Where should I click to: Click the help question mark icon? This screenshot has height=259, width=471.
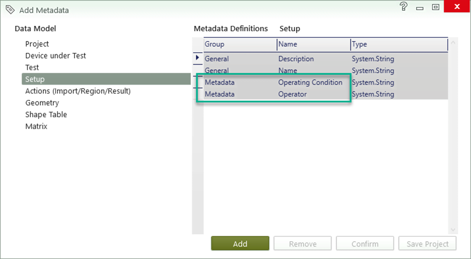[404, 7]
